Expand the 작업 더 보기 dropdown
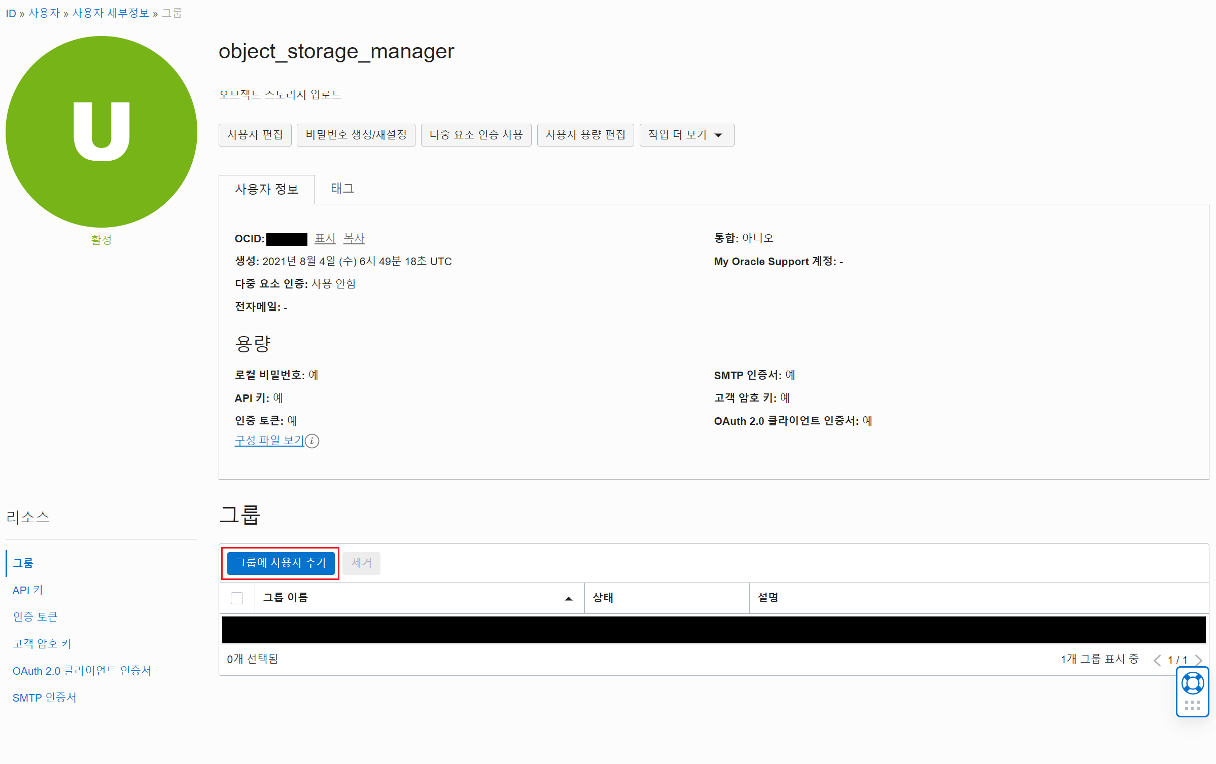1216x764 pixels. (x=686, y=135)
